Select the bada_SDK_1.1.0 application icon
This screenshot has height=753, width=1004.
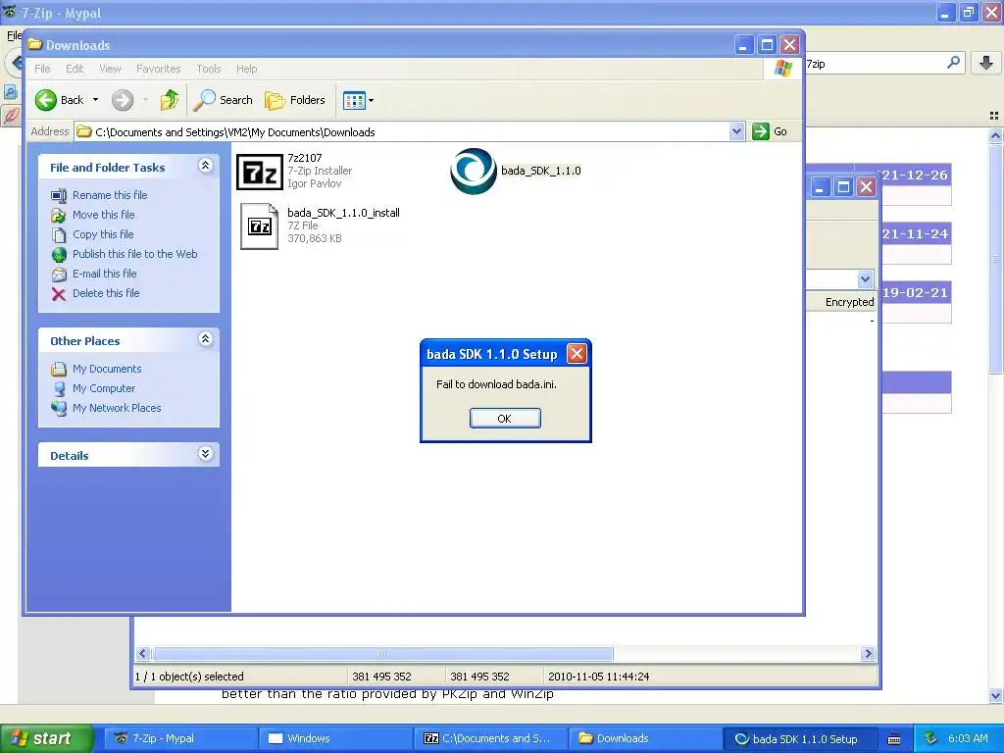tap(474, 171)
